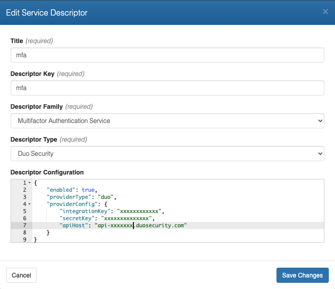Click the providerType "duo" value
The image size is (335, 289).
pyautogui.click(x=105, y=197)
